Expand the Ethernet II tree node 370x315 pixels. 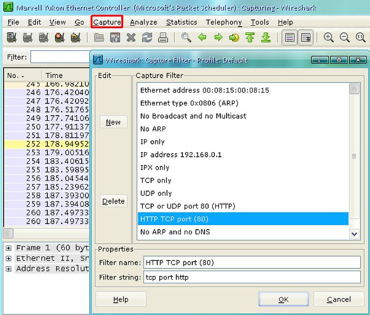(x=9, y=258)
